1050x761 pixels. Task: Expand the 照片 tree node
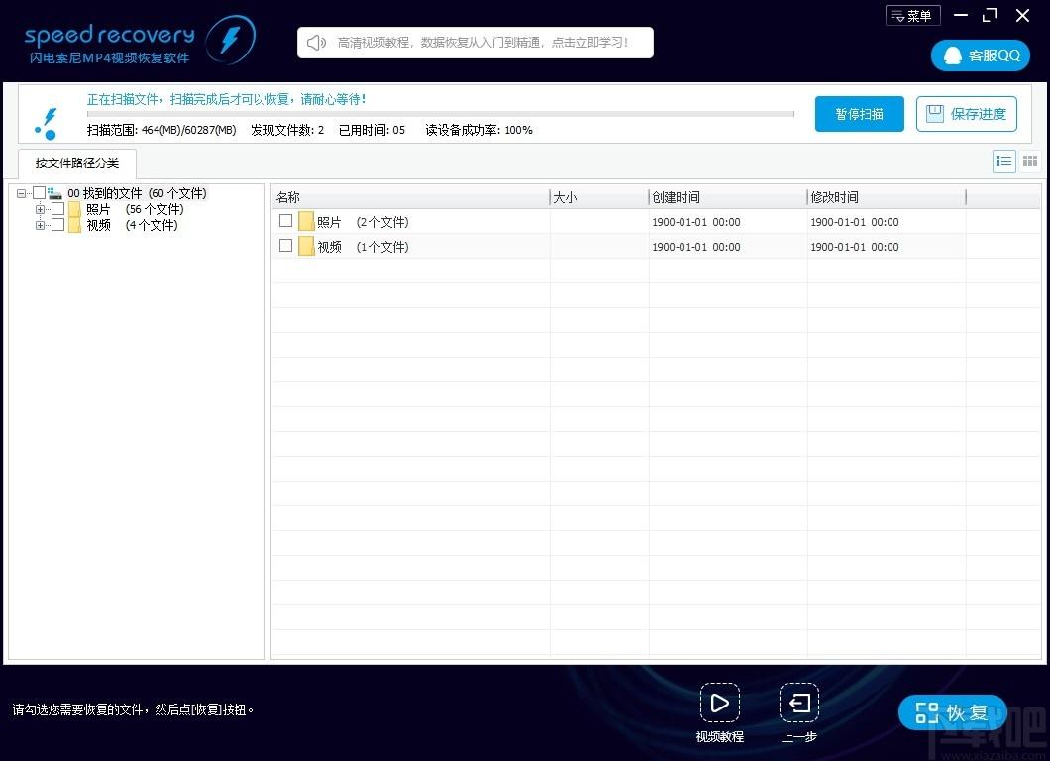41,209
